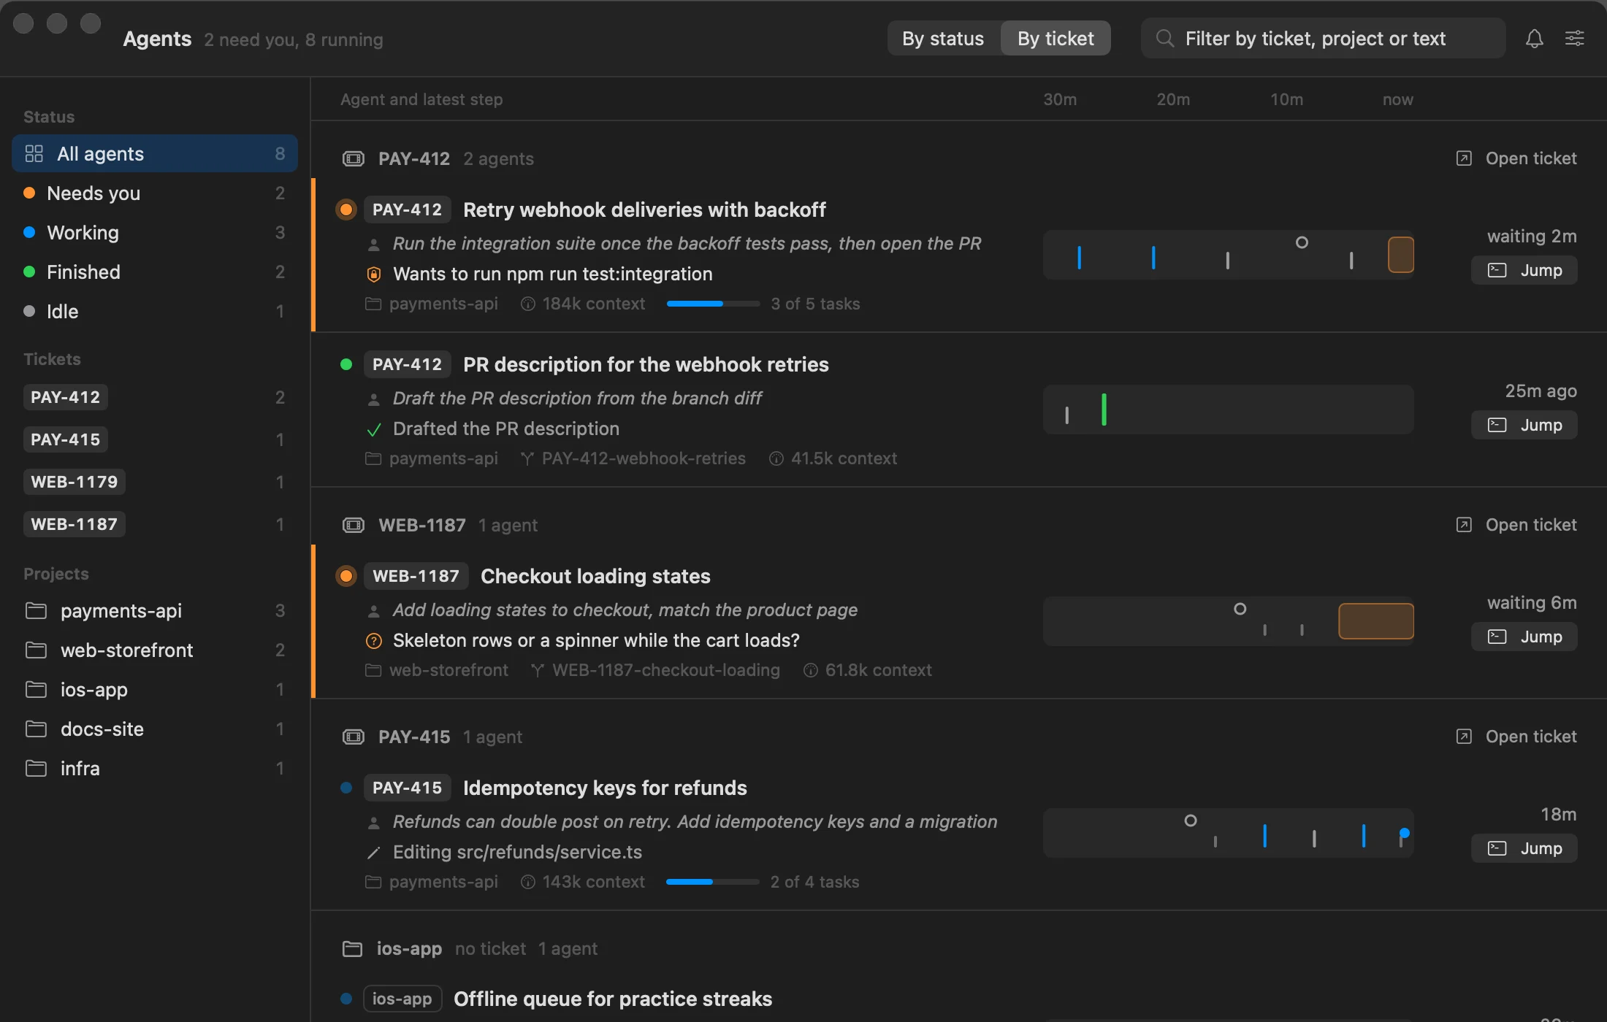The image size is (1607, 1022).
Task: Click the 2 of 4 tasks progress bar
Action: pos(713,882)
